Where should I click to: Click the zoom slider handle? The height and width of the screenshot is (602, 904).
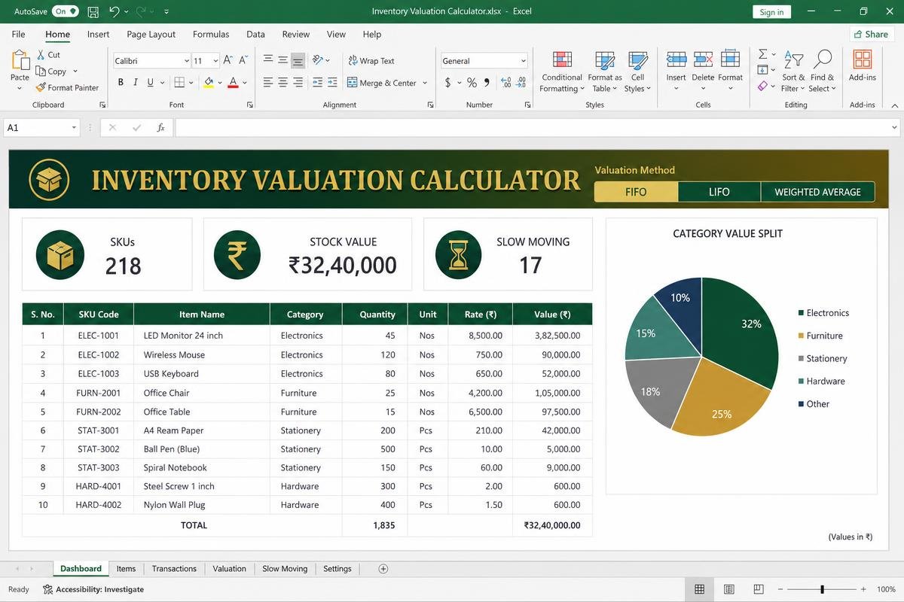[823, 589]
